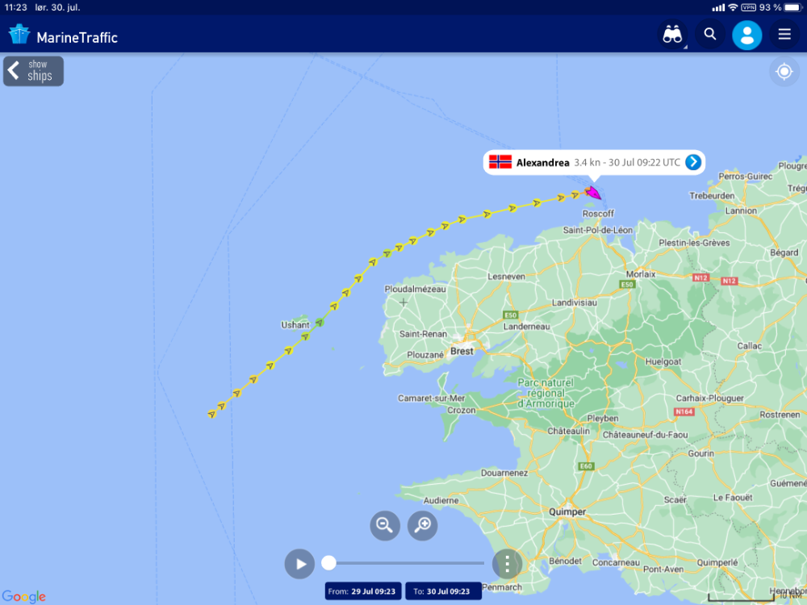Click the track playback slider handle
807x605 pixels.
[328, 563]
